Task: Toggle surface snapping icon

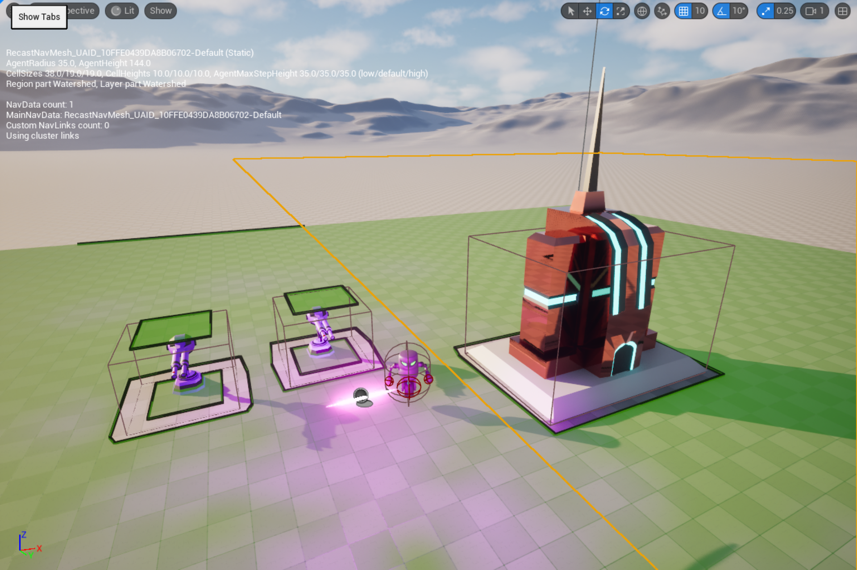Action: [x=662, y=11]
